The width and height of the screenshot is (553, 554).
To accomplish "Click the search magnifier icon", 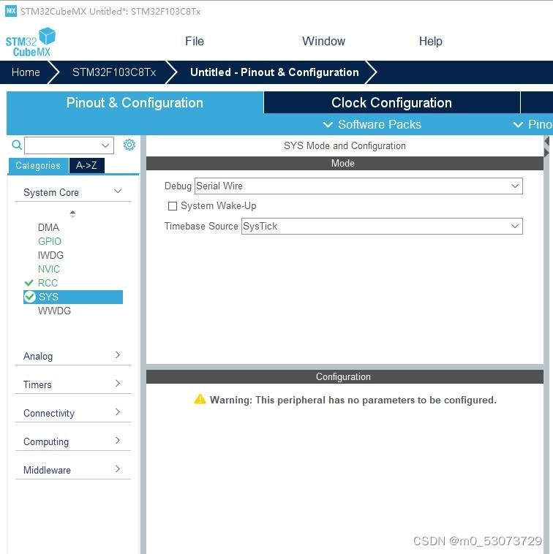I will [17, 145].
